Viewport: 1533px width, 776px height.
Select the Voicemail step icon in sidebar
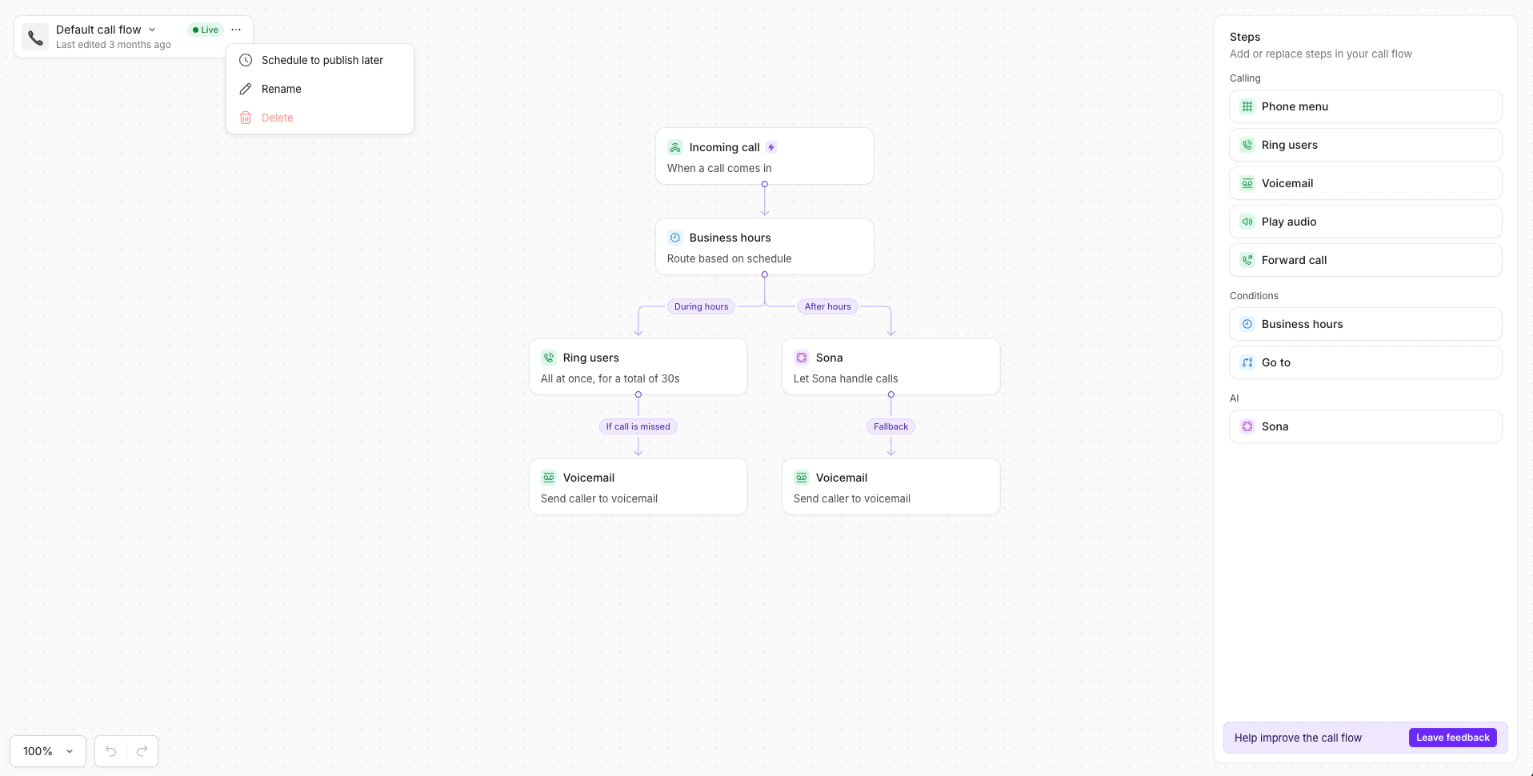coord(1248,183)
